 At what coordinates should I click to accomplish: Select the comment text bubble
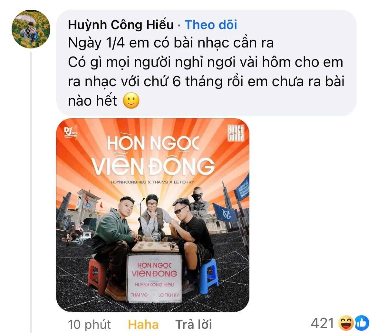tap(206, 63)
